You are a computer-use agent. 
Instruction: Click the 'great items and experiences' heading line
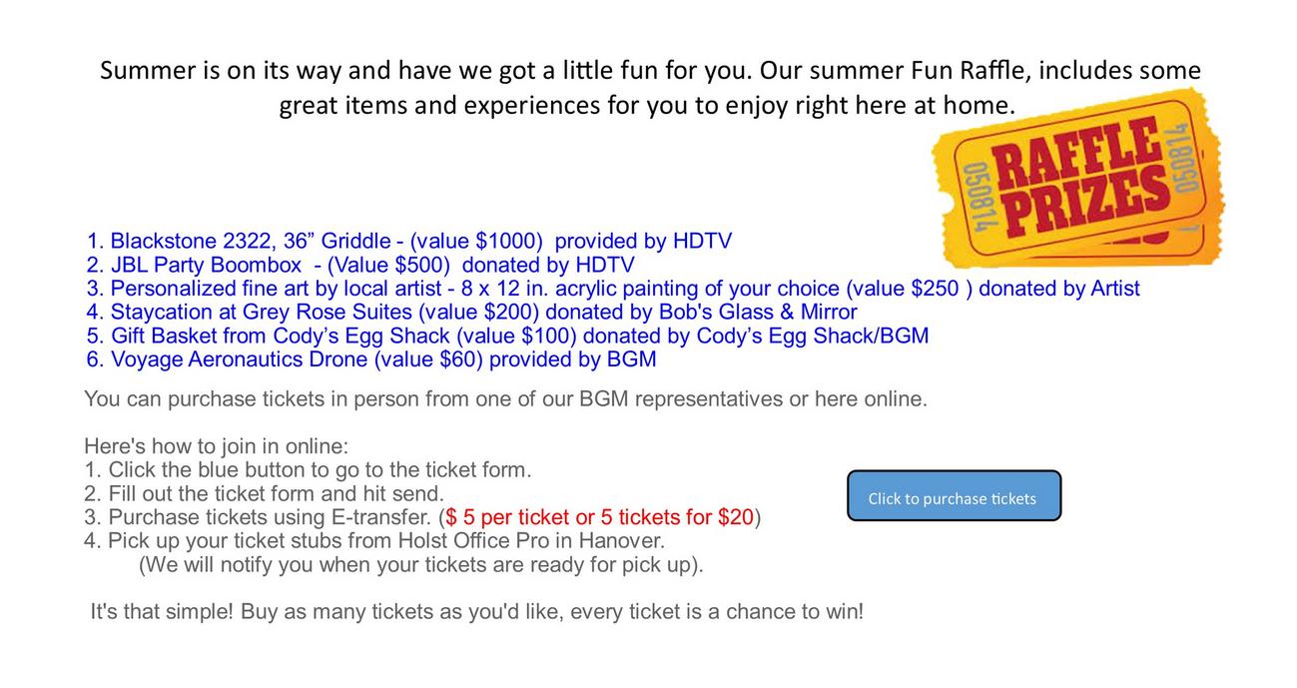646,105
